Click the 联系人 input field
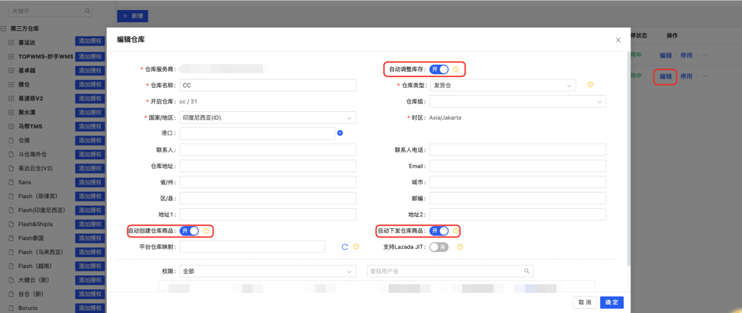 [x=268, y=150]
